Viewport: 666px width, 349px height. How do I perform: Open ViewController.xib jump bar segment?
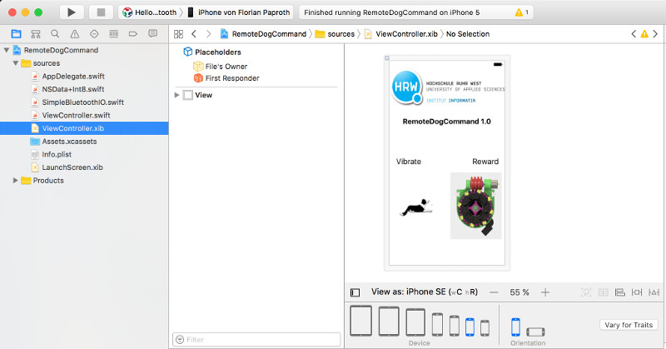click(401, 34)
